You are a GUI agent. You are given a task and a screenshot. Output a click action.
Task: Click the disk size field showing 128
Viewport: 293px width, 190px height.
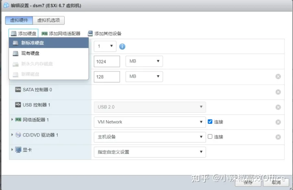(x=107, y=77)
